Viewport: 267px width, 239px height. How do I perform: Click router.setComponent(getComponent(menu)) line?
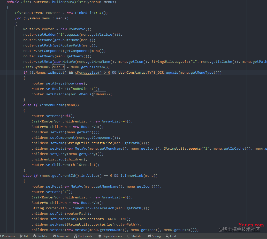[65, 51]
